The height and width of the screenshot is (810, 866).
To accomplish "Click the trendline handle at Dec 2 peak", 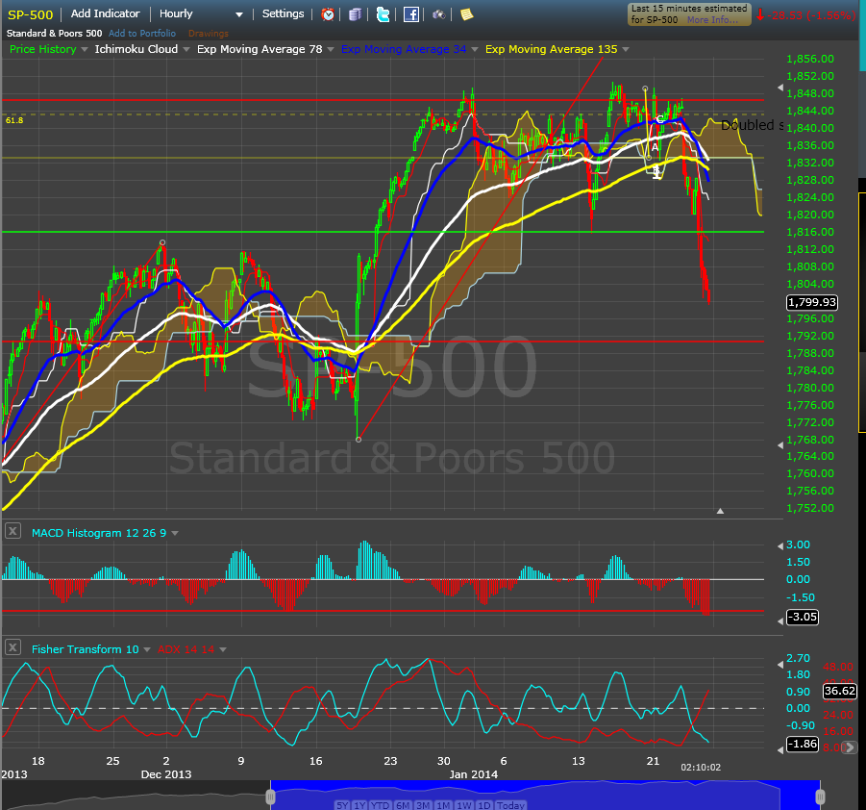I will (162, 242).
